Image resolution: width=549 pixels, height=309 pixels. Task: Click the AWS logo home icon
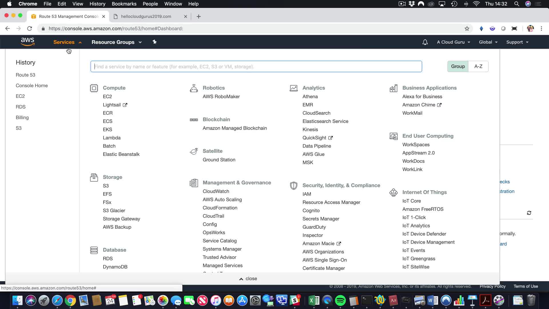(28, 42)
